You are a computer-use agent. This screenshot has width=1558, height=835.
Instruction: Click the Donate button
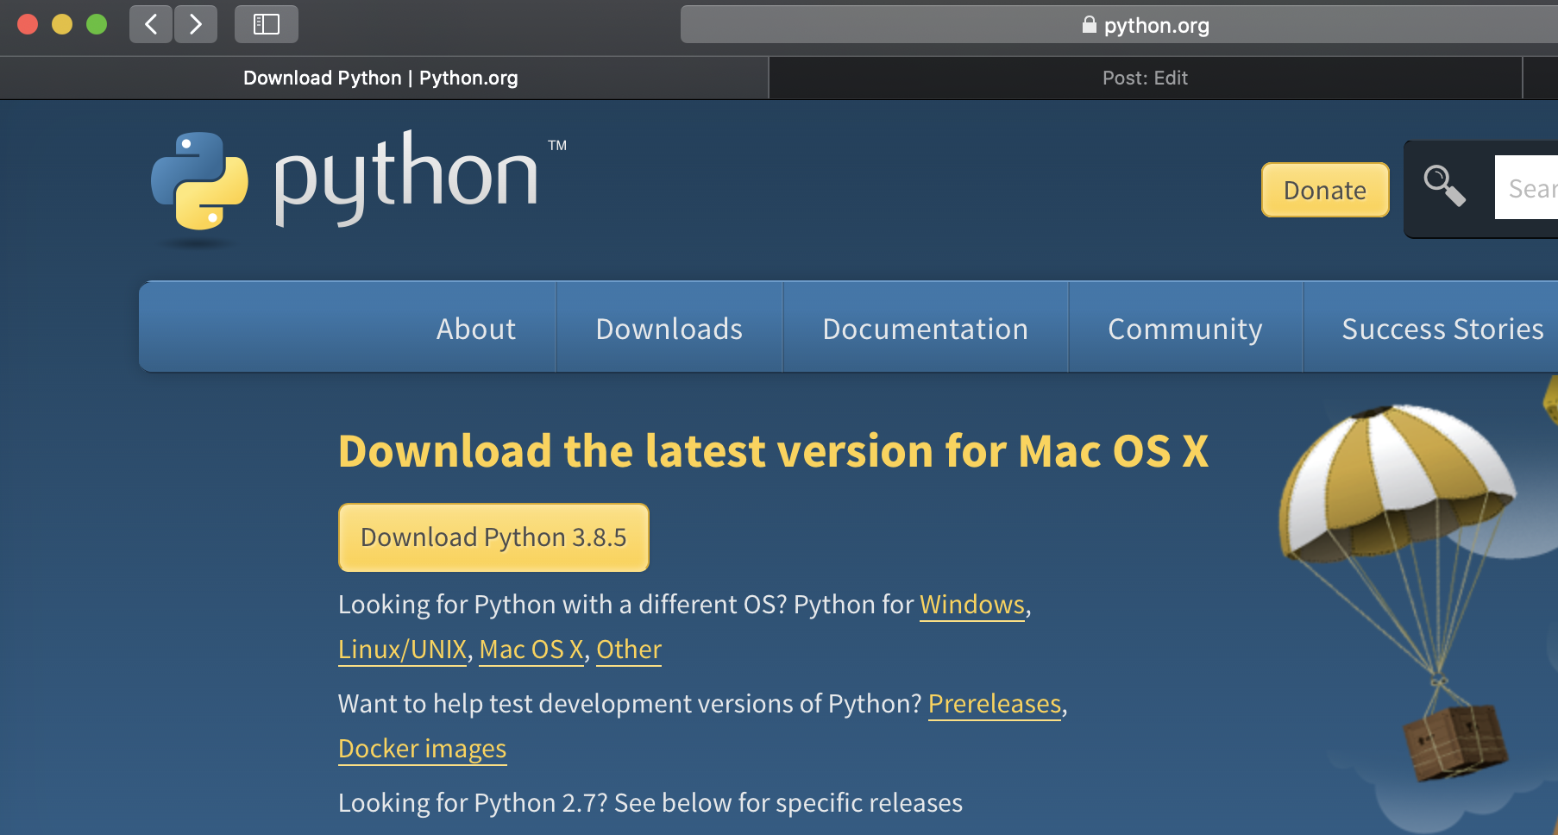pos(1324,190)
